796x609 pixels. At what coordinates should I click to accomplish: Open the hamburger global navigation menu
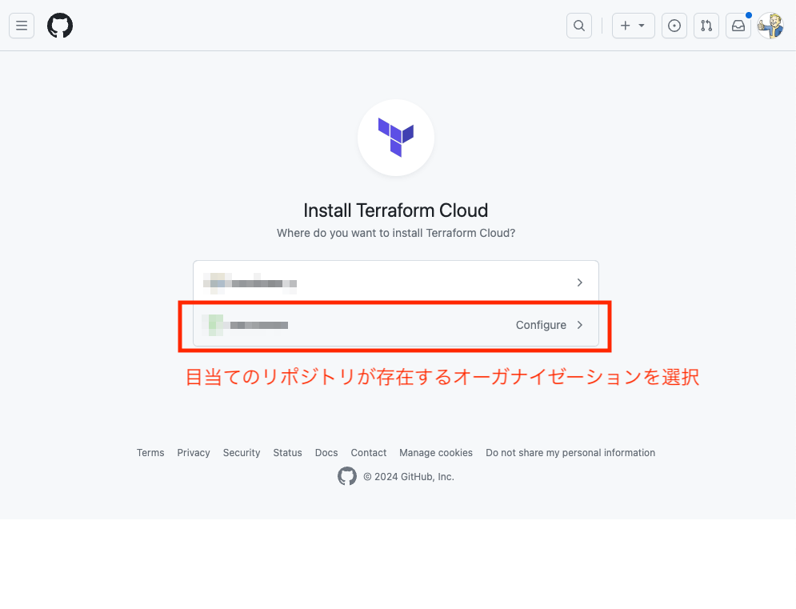(x=22, y=26)
